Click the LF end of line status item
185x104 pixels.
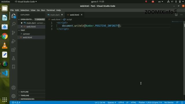point(127,103)
